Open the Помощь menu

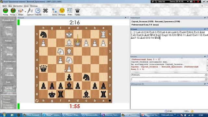34,6
